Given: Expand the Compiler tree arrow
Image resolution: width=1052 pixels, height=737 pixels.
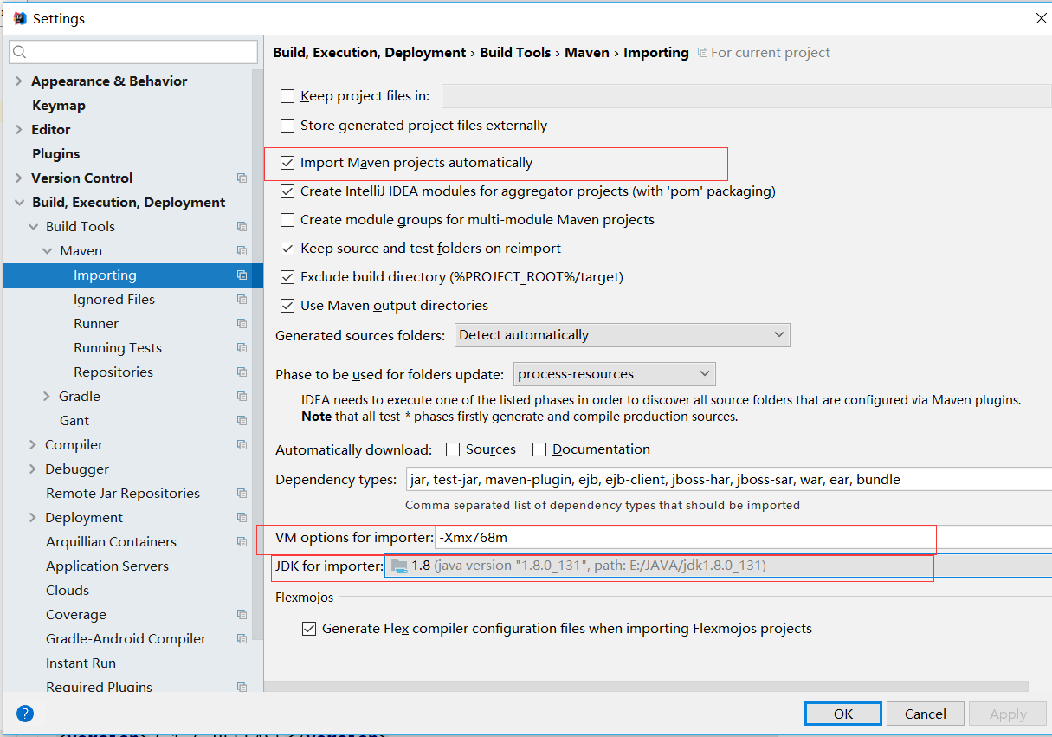Looking at the screenshot, I should point(33,444).
